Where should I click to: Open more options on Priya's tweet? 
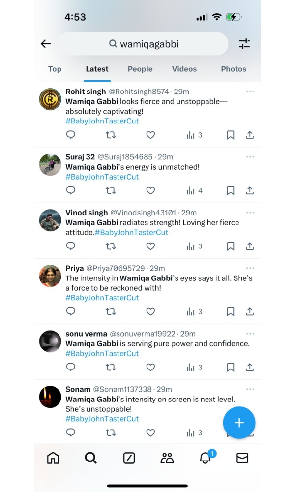coord(250,268)
